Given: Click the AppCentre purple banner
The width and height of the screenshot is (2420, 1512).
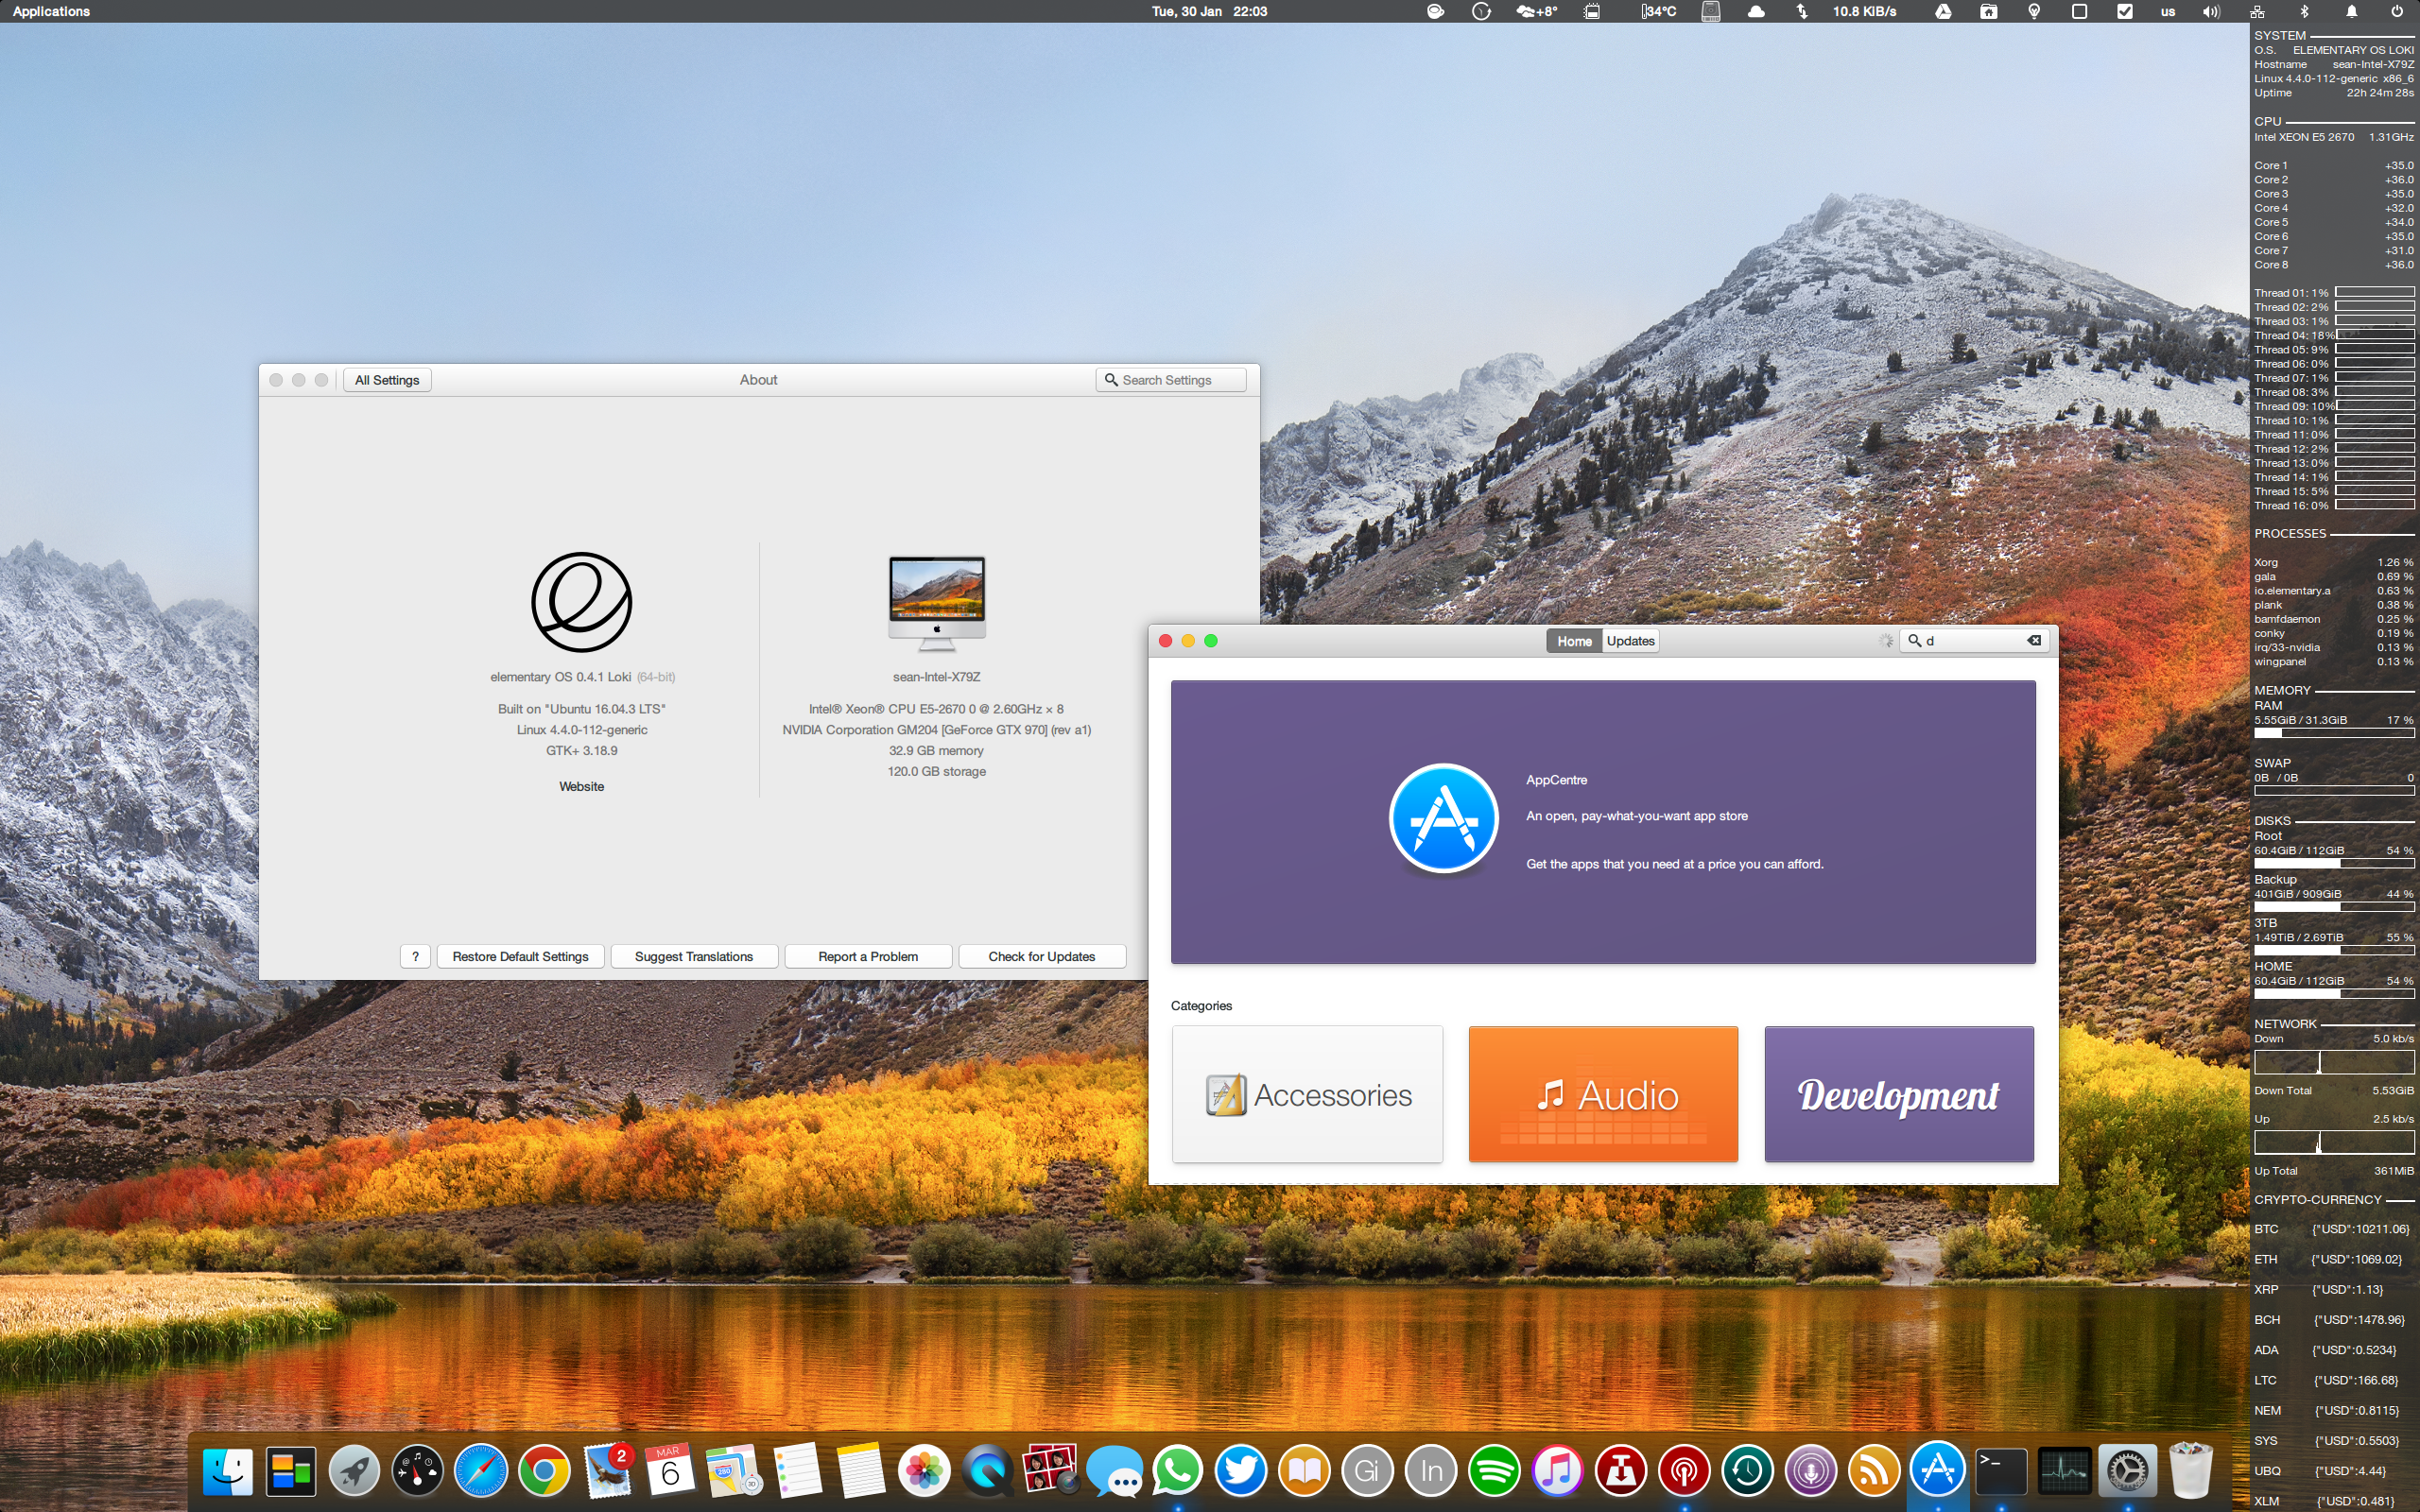Looking at the screenshot, I should pyautogui.click(x=1603, y=822).
